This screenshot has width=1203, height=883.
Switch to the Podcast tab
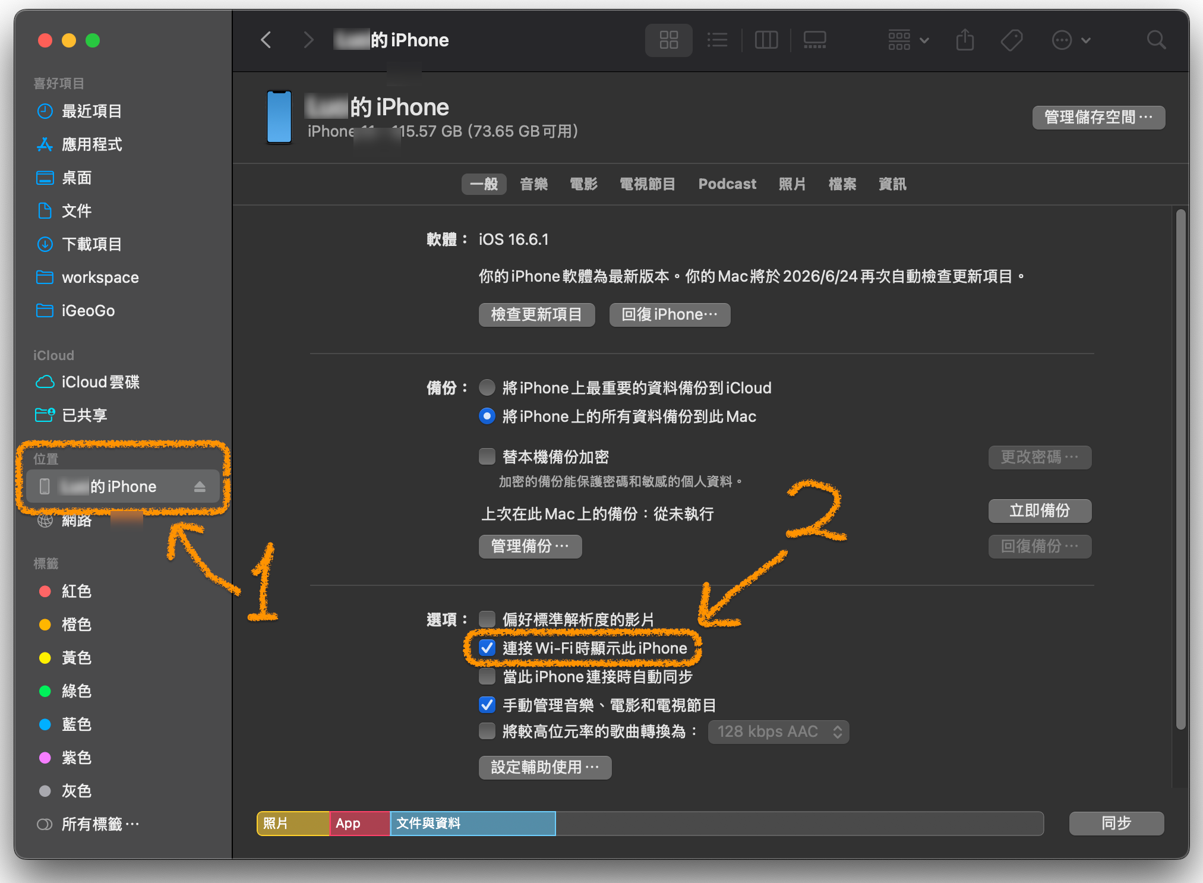coord(727,184)
